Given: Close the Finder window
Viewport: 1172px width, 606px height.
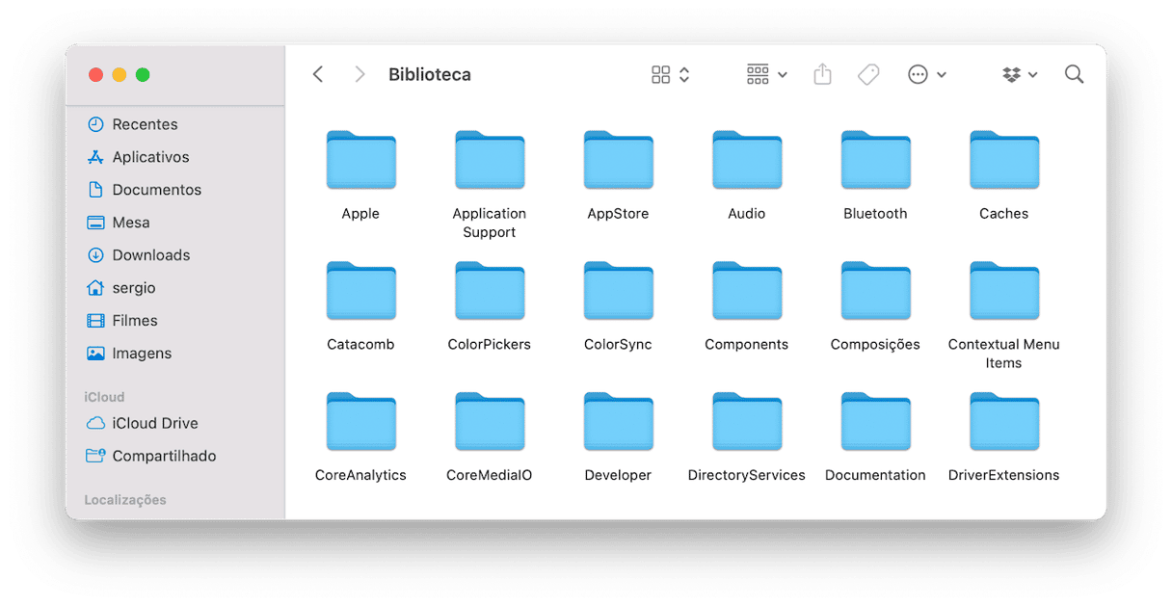Looking at the screenshot, I should 95,74.
